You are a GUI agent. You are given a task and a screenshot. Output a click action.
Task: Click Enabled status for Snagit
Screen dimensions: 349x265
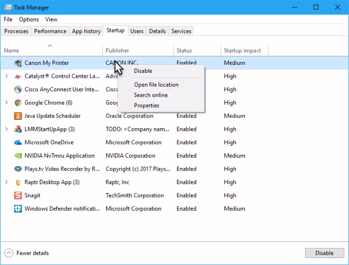(x=186, y=196)
